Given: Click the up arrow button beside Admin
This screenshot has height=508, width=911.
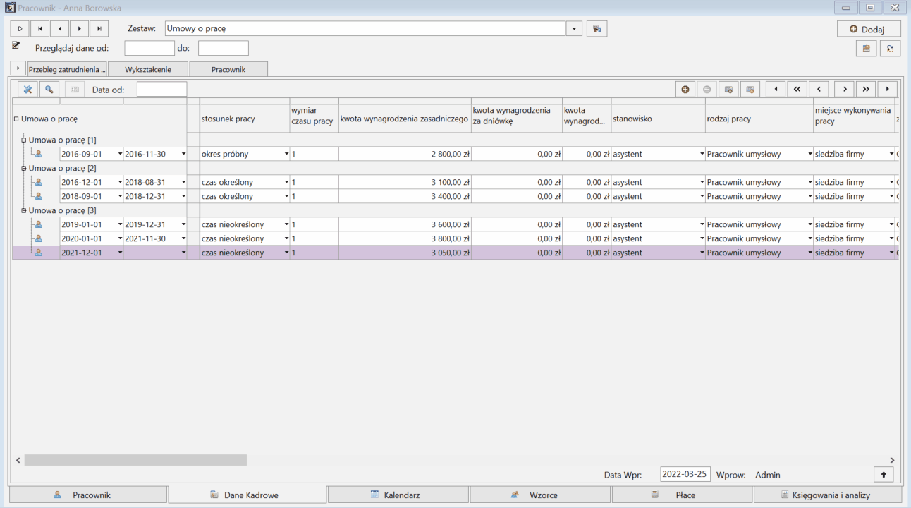Looking at the screenshot, I should [884, 475].
